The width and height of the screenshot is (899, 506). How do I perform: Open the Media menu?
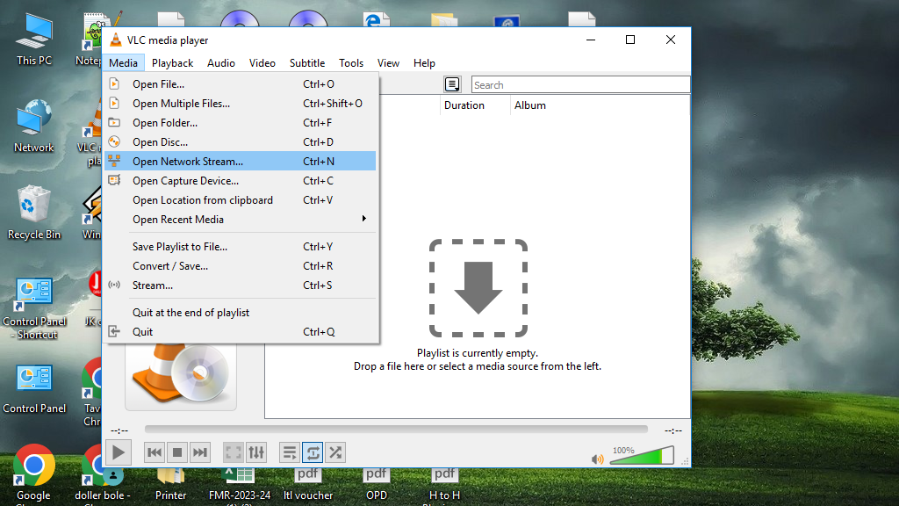123,63
